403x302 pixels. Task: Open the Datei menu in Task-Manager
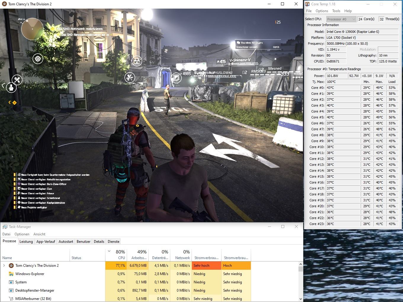click(6, 234)
